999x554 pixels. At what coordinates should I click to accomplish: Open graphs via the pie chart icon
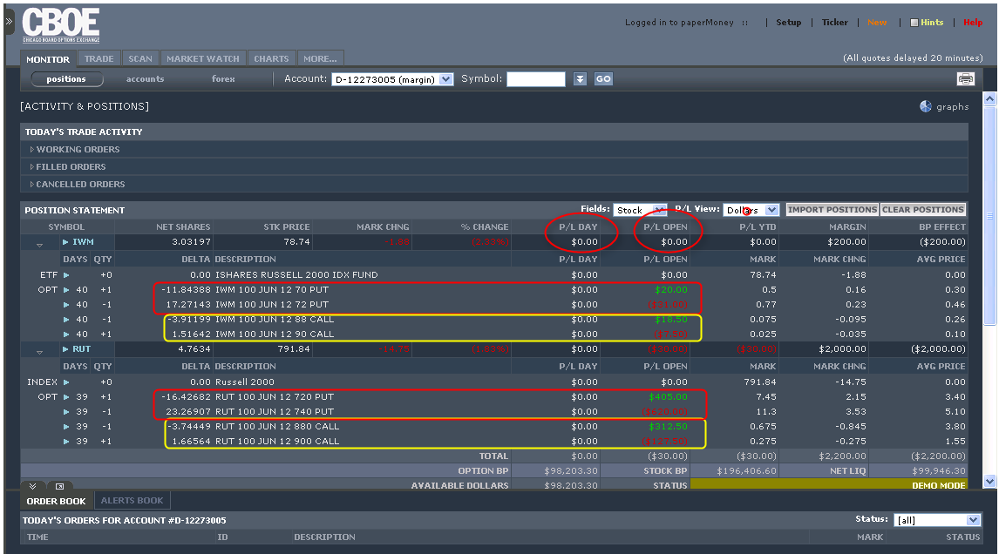pyautogui.click(x=926, y=106)
